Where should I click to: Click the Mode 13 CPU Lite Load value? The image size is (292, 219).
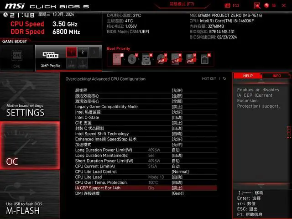[x=156, y=177]
